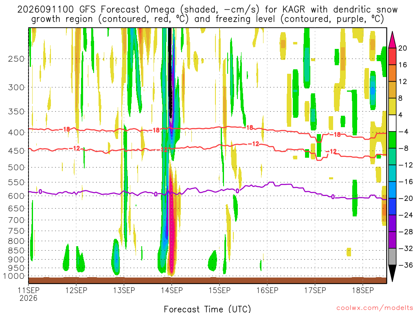417x313 pixels.
Task: Select the gray -32 to -36 colorbar segment
Action: coord(392,257)
